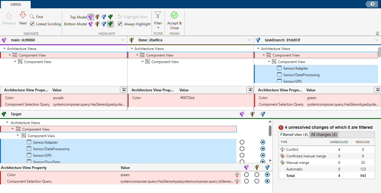The height and width of the screenshot is (193, 381).
Task: Click the Accept & Close button label
Action: click(x=174, y=25)
